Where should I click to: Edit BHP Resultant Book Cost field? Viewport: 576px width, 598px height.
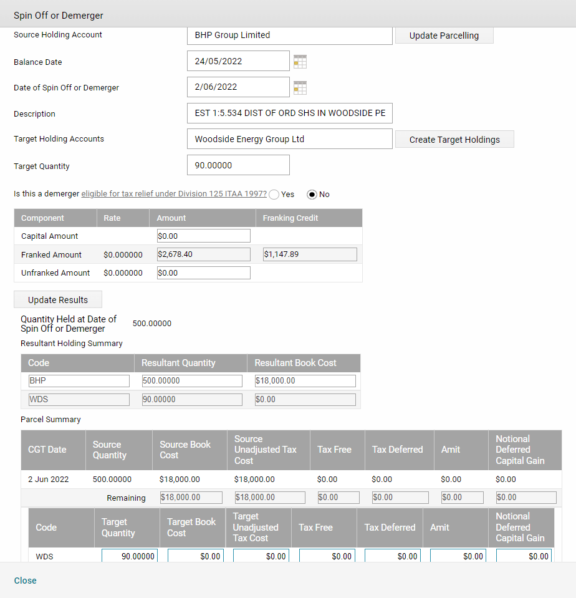coord(305,380)
